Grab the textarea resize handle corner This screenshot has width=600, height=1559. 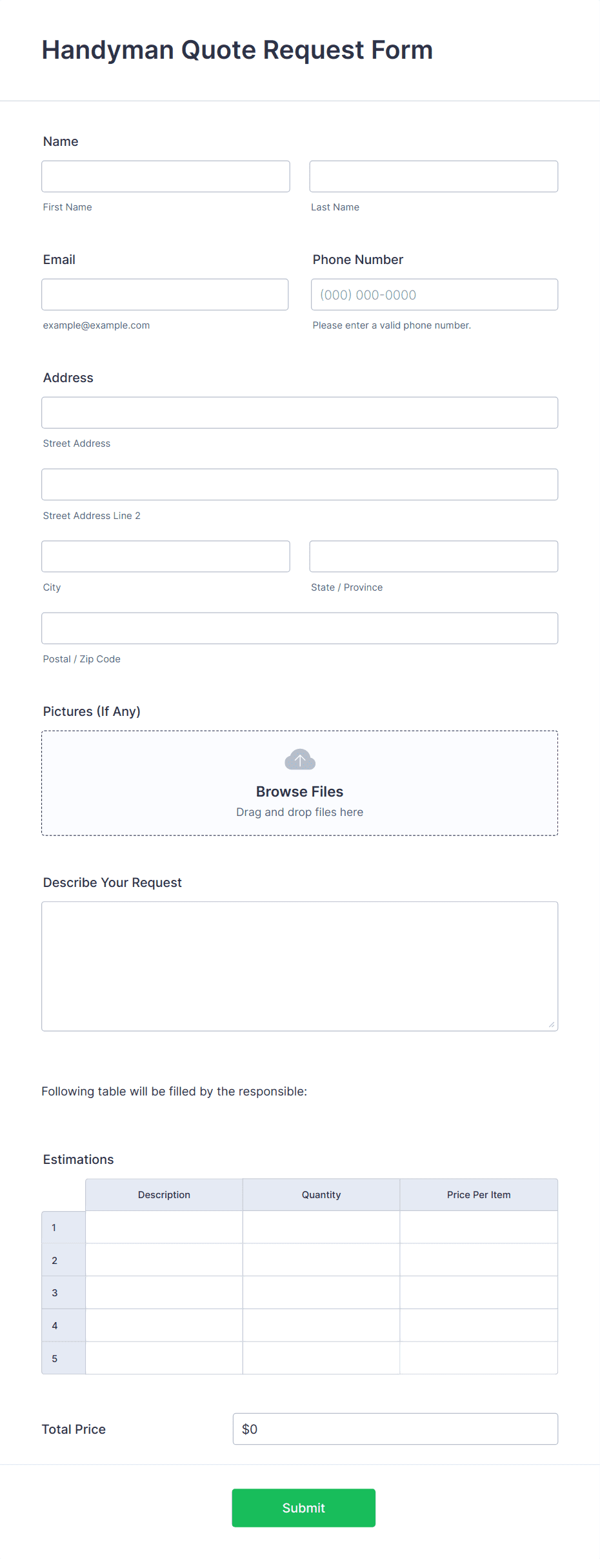click(552, 1024)
